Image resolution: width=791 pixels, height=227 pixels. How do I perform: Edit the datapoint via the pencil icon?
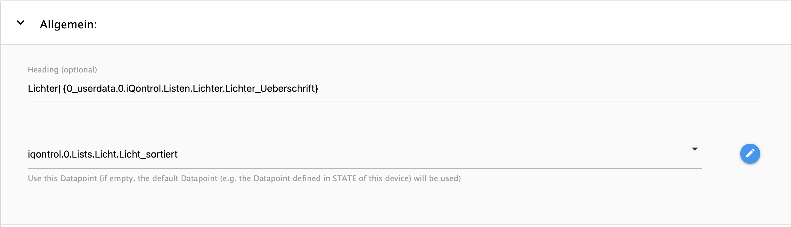[x=750, y=153]
